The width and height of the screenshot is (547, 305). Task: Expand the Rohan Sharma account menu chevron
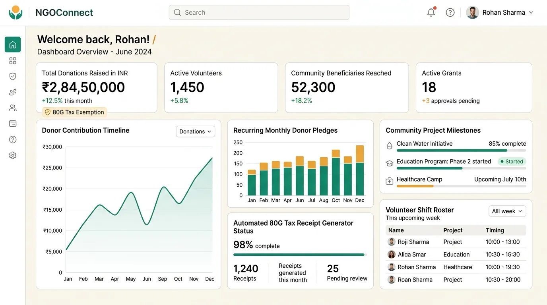coord(531,13)
